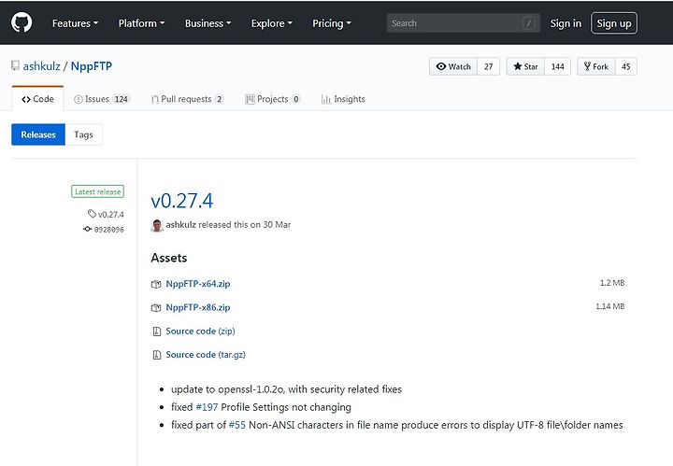The height and width of the screenshot is (466, 673).
Task: Download Source code (zip)
Action: coord(200,331)
